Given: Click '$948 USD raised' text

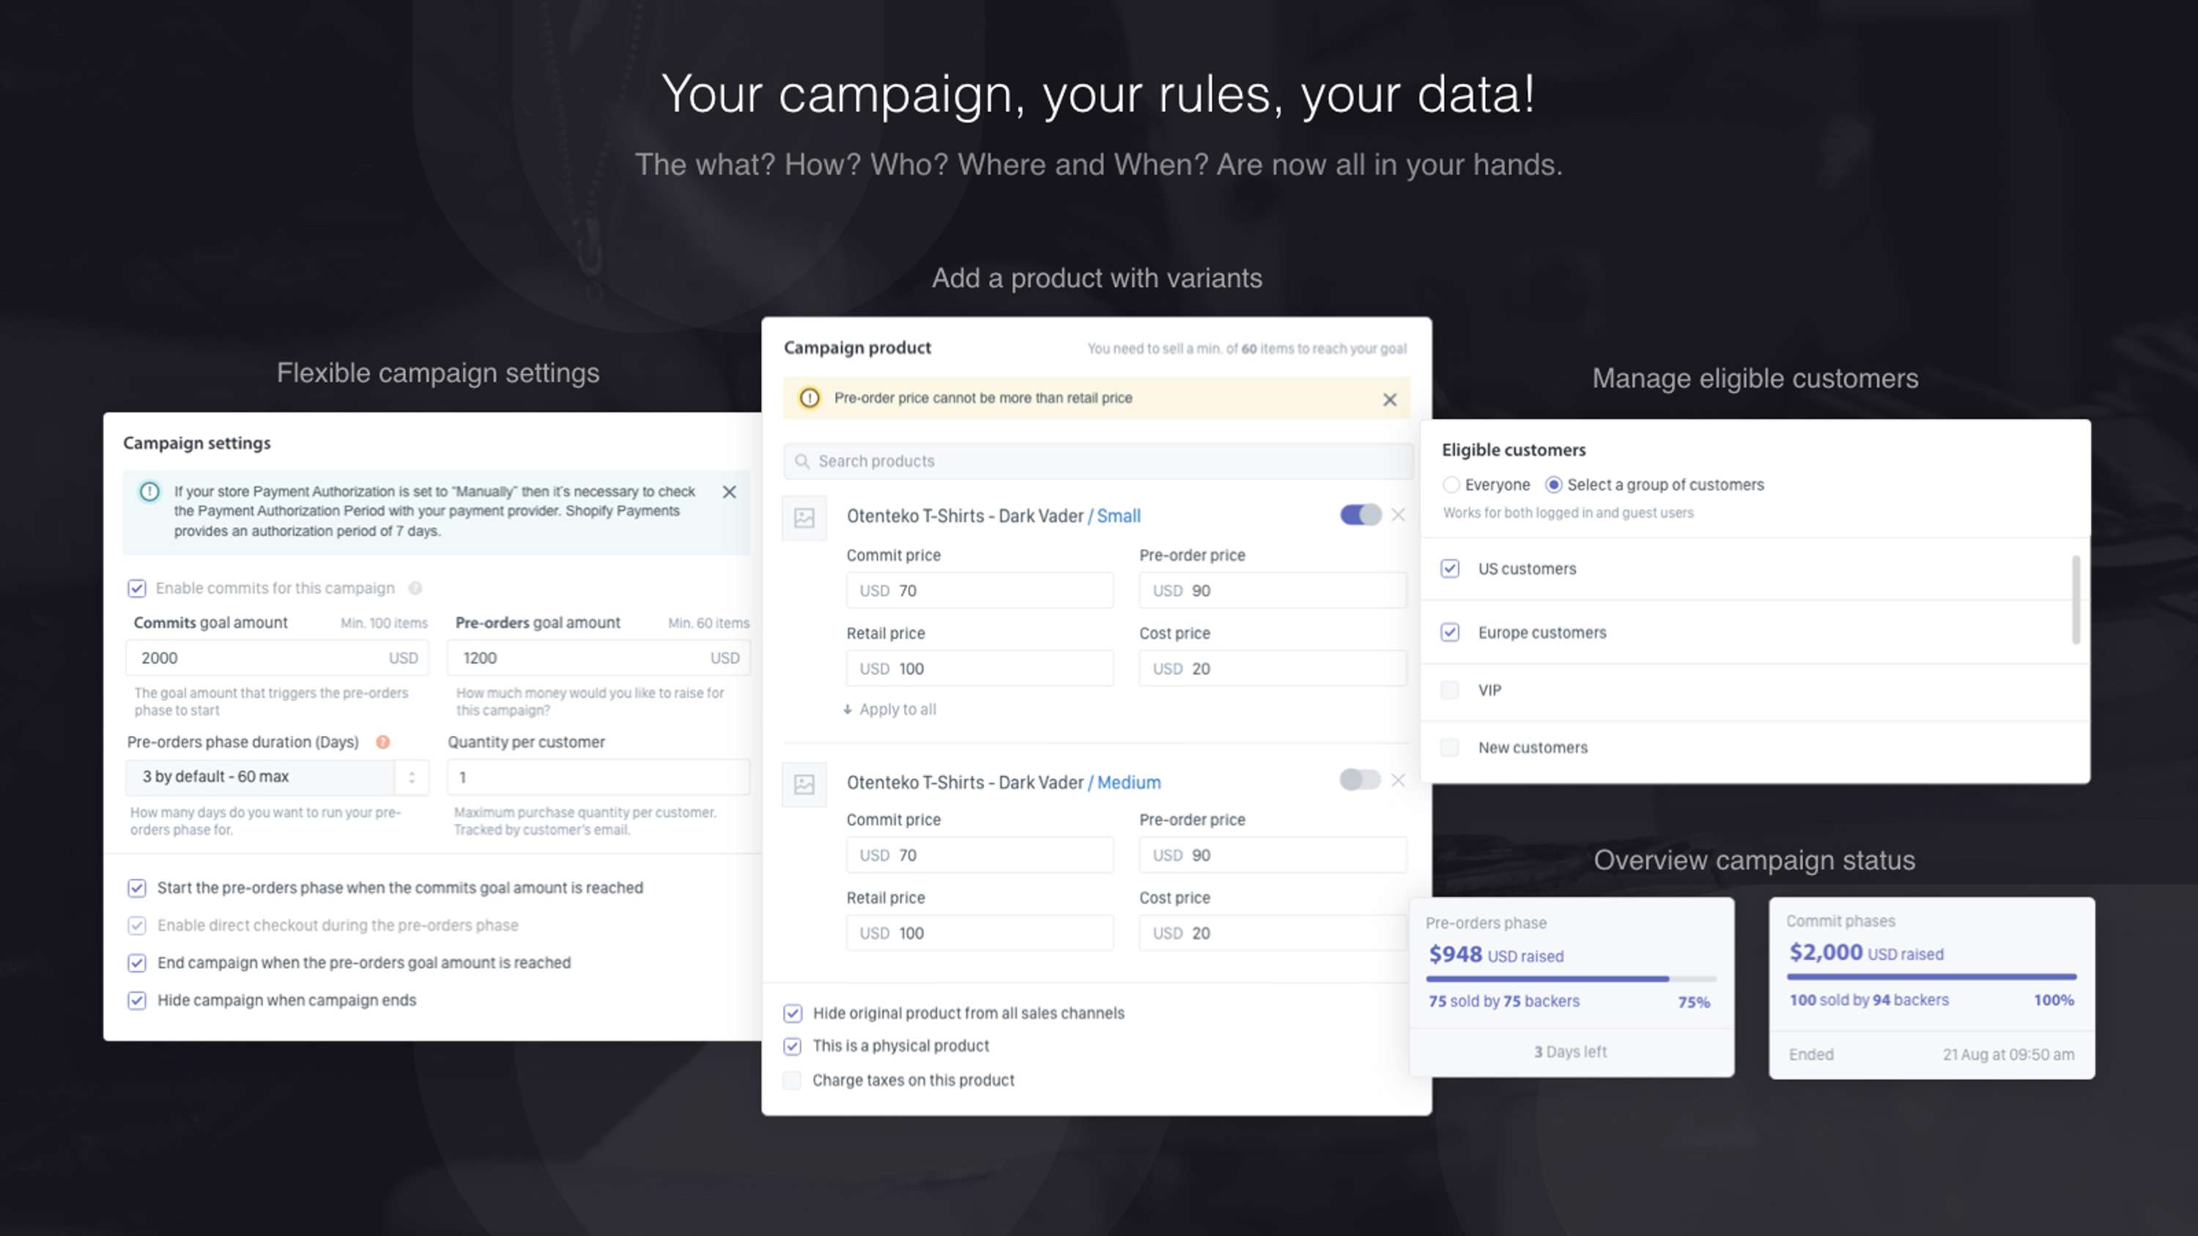Looking at the screenshot, I should pos(1497,955).
